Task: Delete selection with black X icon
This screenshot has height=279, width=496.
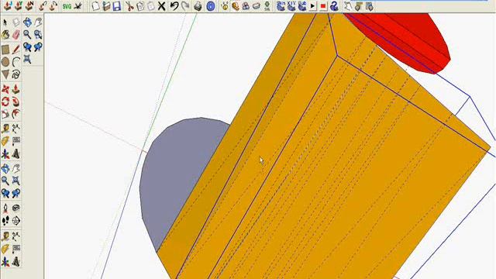Action: pyautogui.click(x=162, y=6)
